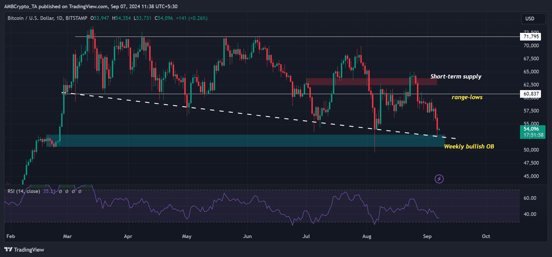Click the 45,000 price axis label
Image resolution: width=552 pixels, height=257 pixels.
[x=531, y=176]
